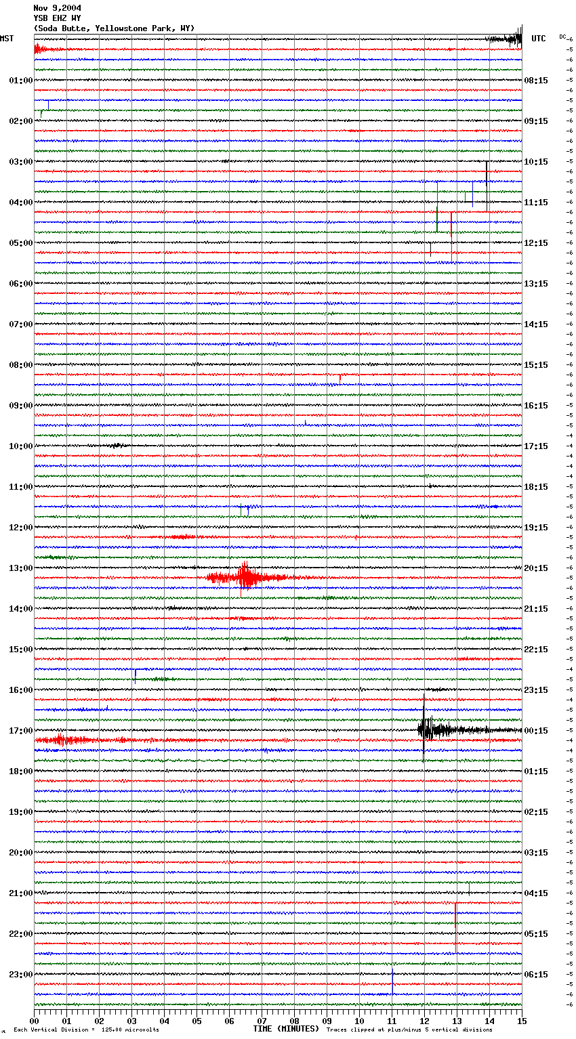Image resolution: width=576 pixels, height=1039 pixels.
Task: Click the '13:00' MST time label
Action: [21, 568]
